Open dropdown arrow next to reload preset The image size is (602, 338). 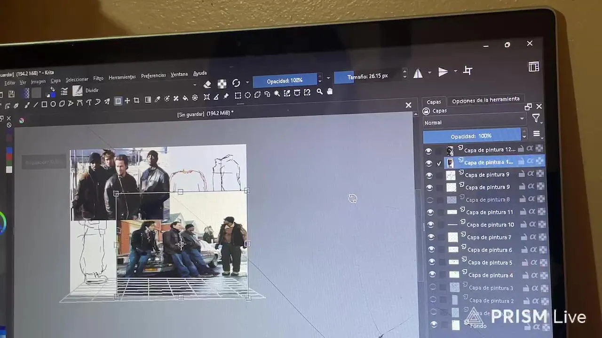[247, 83]
